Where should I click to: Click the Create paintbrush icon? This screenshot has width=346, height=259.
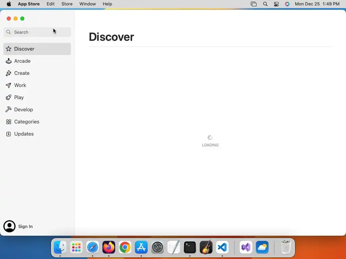[8, 73]
